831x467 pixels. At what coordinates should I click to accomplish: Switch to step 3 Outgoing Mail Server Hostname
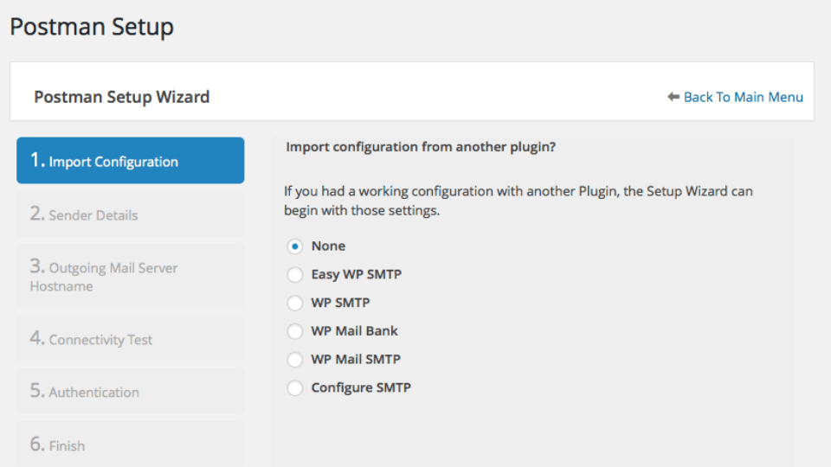(131, 275)
